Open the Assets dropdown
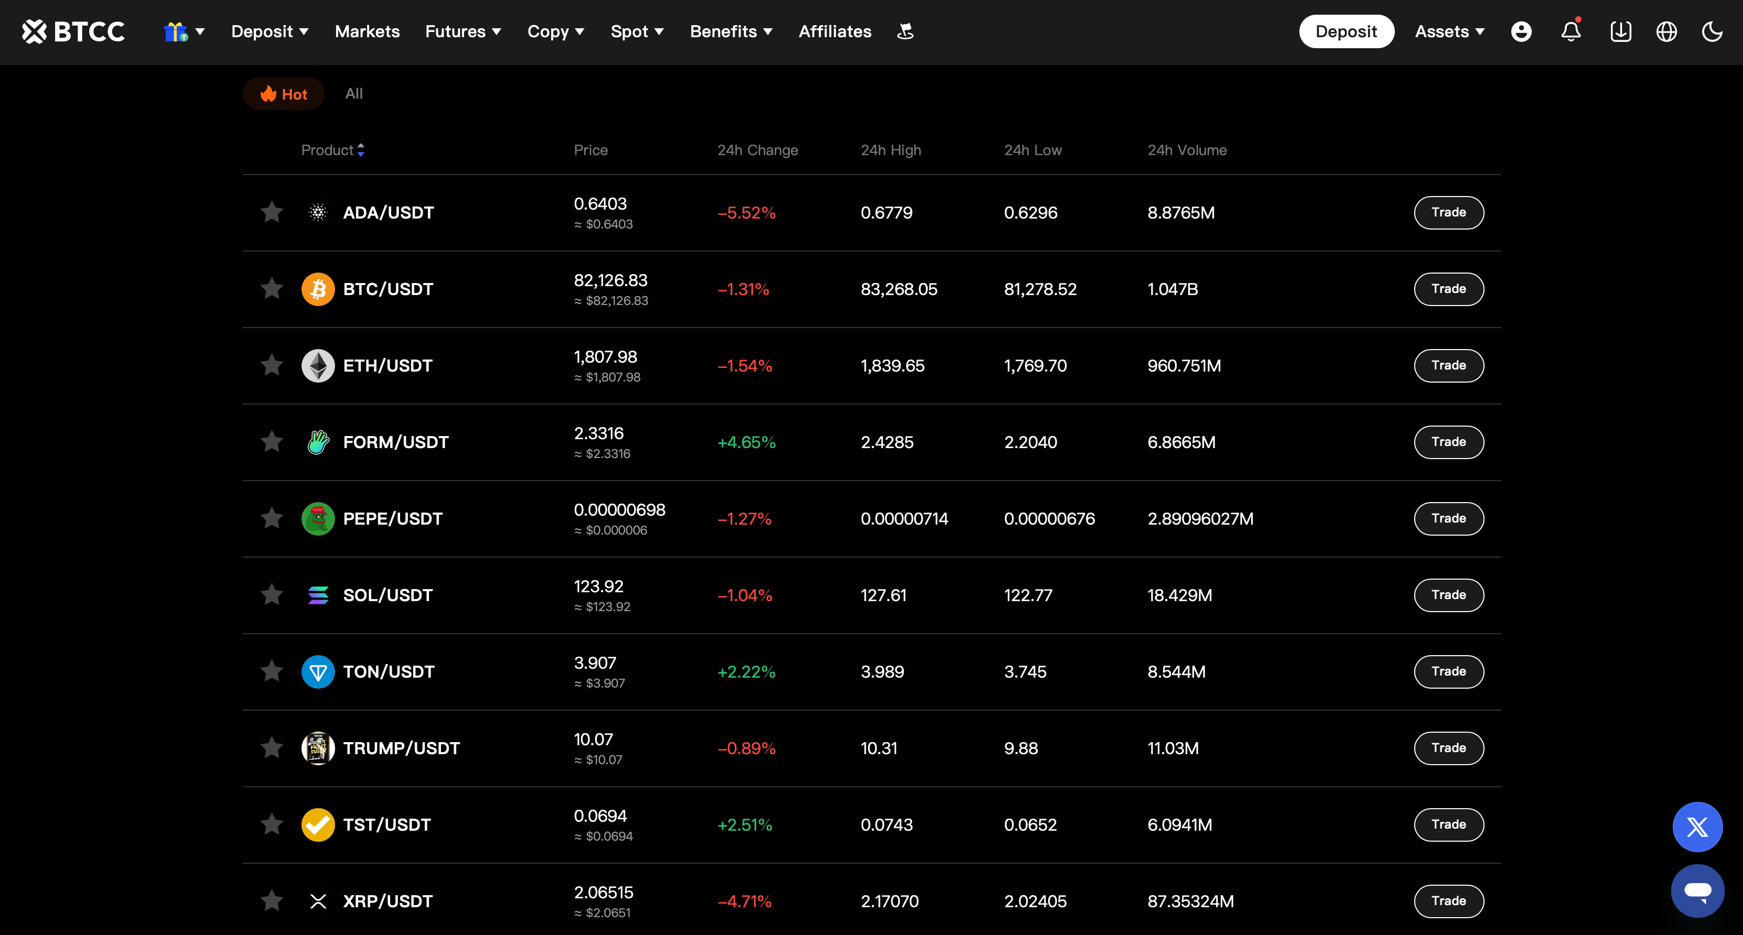Screen dimensions: 1743x935 [x=1449, y=31]
